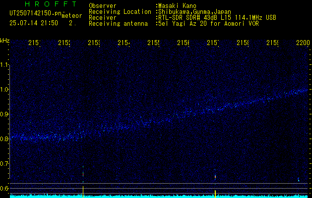Image resolution: width=312 pixels, height=198 pixels.
Task: Select the file name UT2507142150.pn
Action: click(x=36, y=13)
